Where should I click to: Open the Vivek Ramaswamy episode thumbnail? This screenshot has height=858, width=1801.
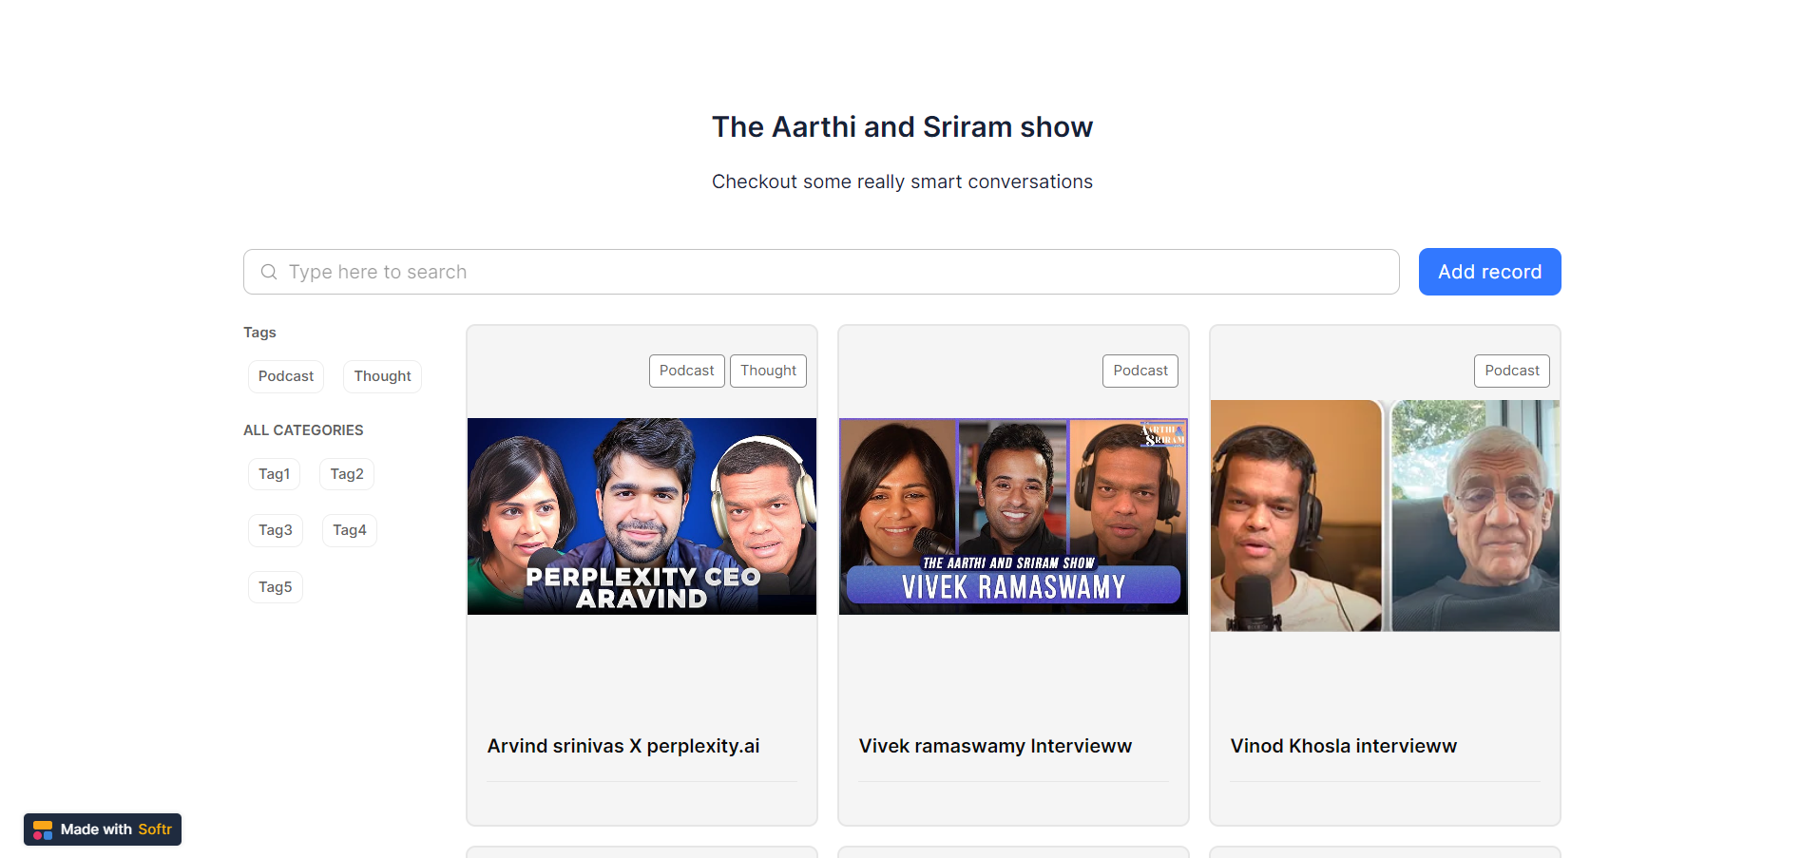(x=1013, y=516)
